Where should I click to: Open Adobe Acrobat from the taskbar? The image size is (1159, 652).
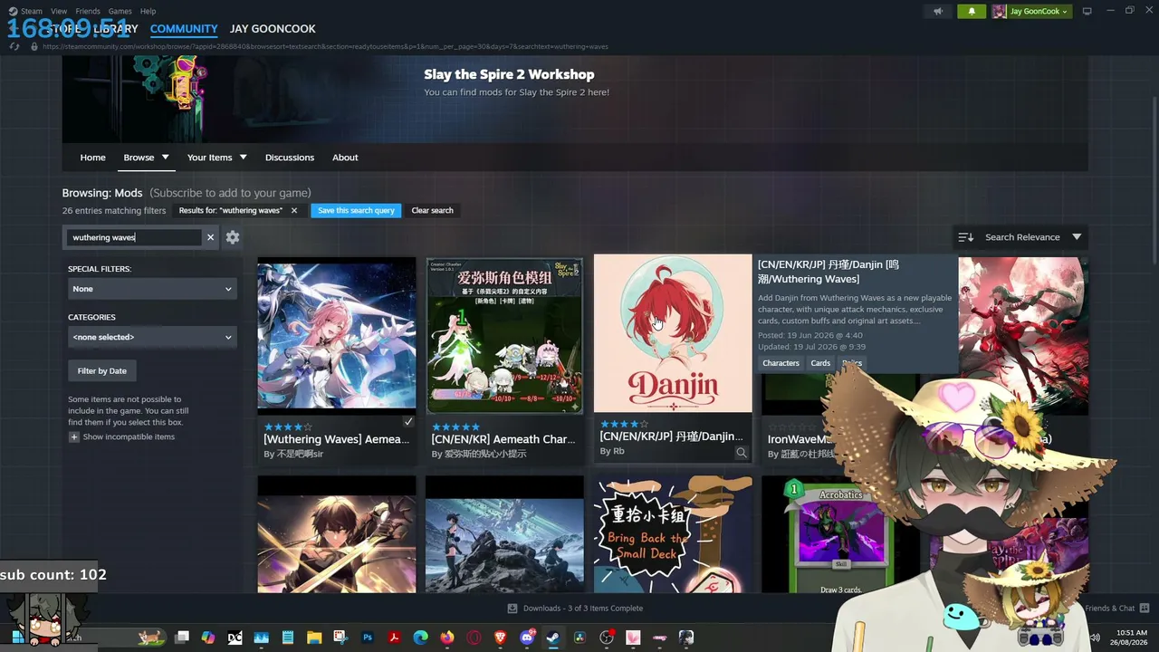(395, 638)
